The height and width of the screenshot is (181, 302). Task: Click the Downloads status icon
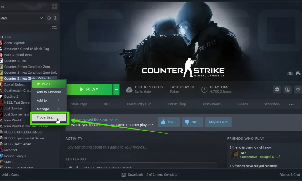[123, 175]
